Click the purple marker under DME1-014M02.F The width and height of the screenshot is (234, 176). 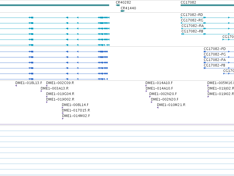[63, 119]
